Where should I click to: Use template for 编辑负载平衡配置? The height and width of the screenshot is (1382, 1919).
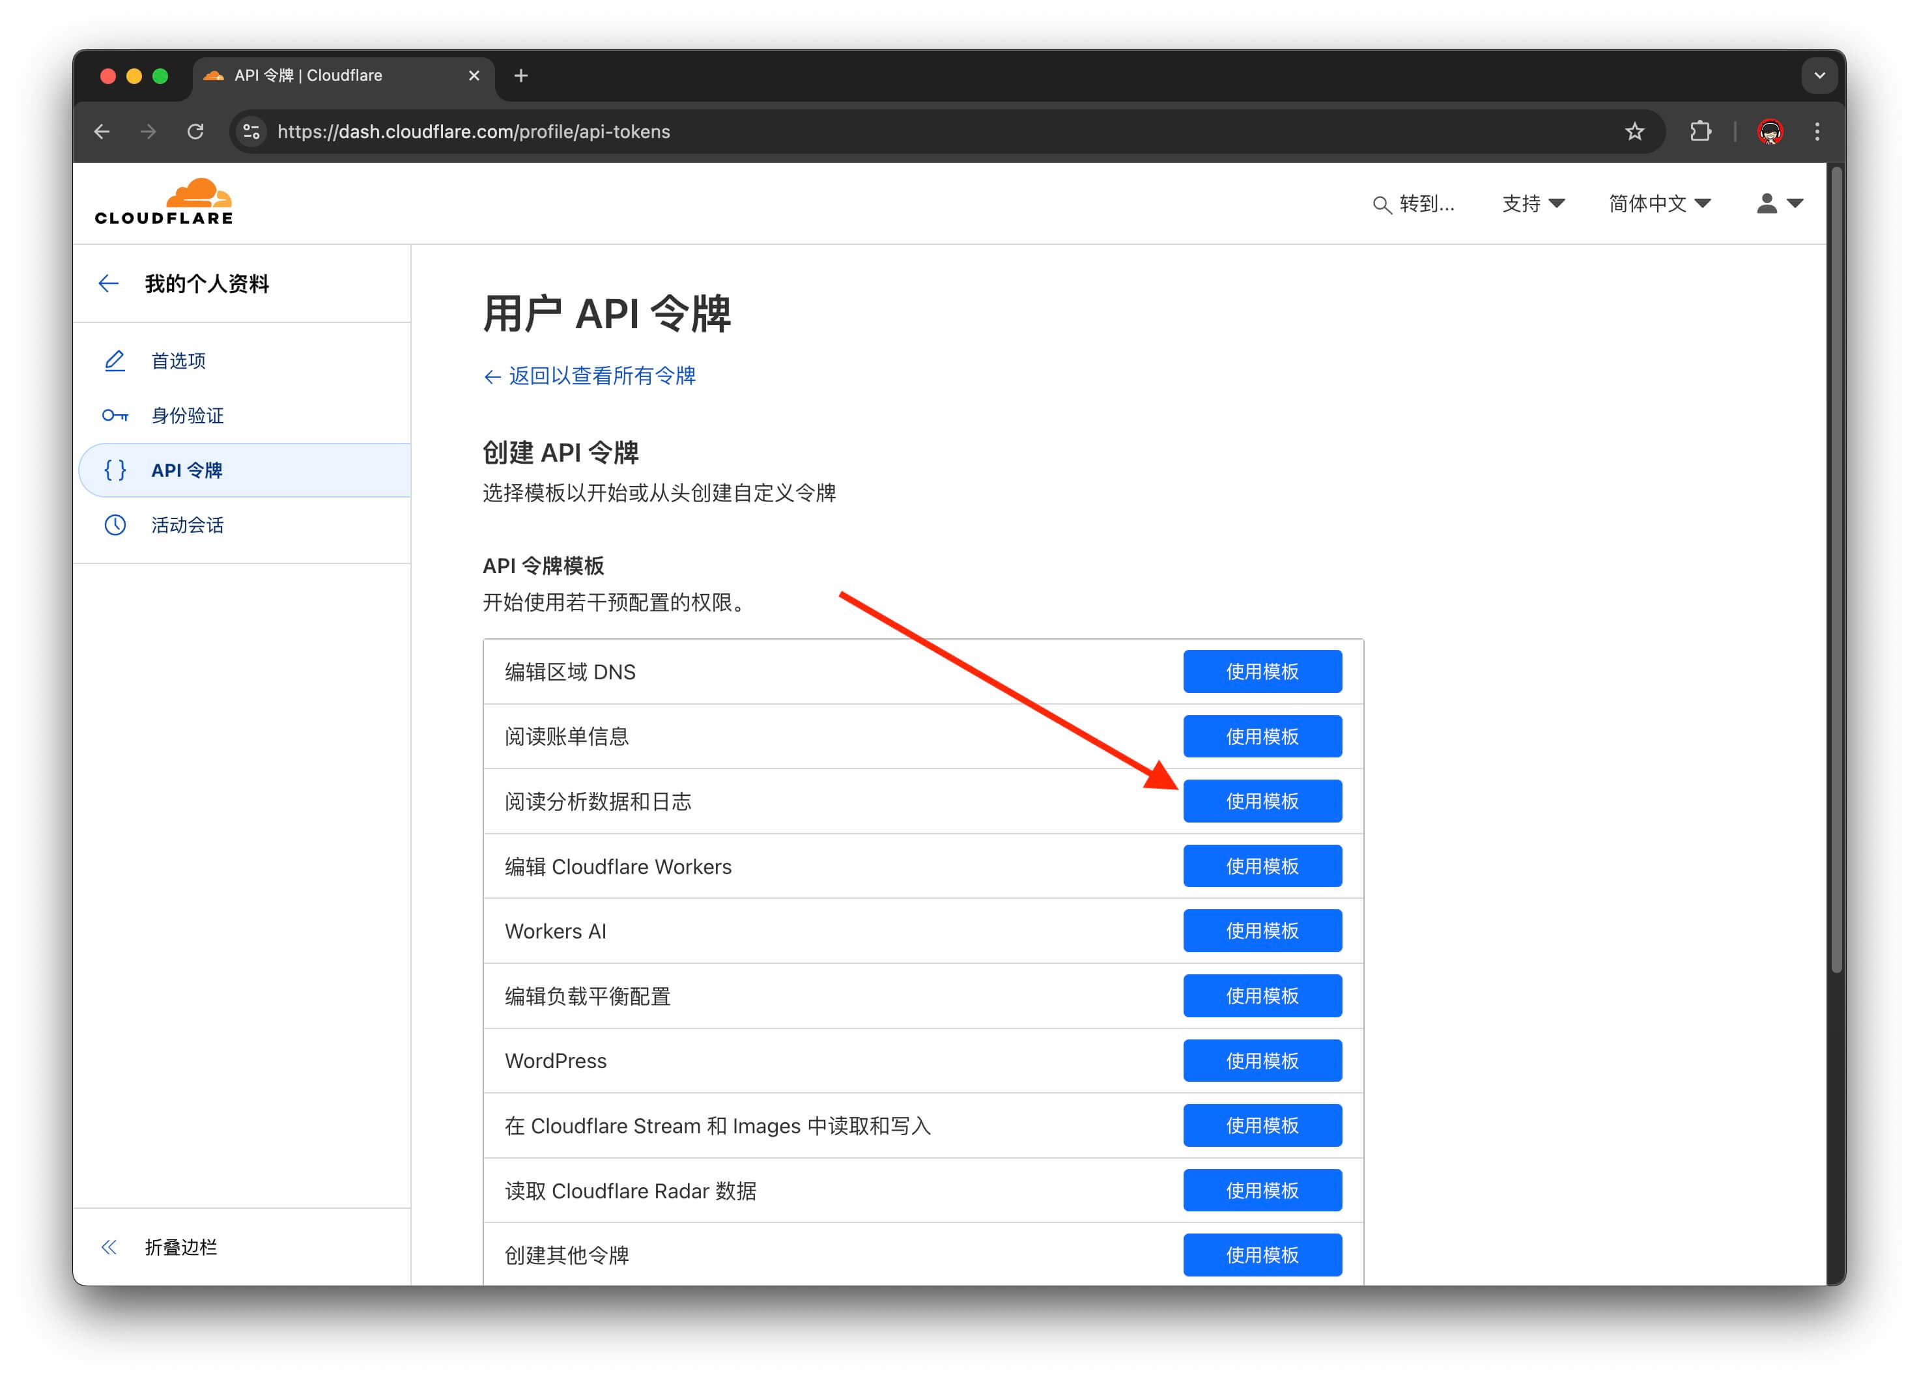(1262, 996)
